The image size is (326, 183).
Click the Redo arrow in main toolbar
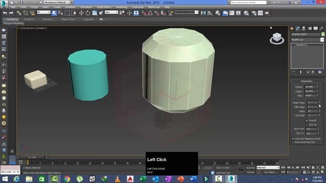click(x=11, y=13)
